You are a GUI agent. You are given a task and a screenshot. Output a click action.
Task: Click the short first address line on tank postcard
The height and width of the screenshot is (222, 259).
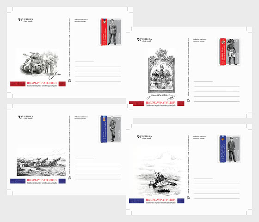click(x=84, y=62)
